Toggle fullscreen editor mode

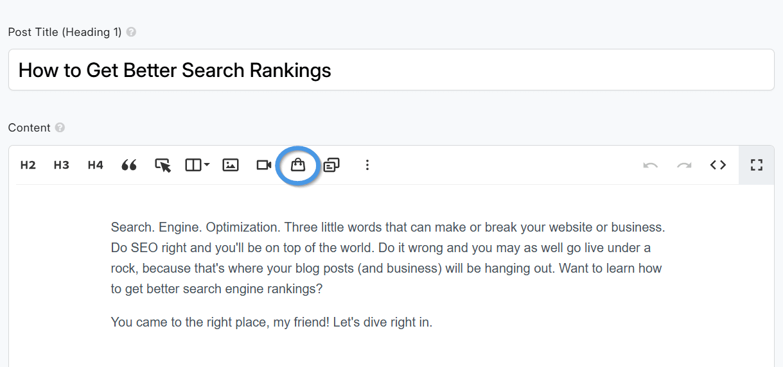(x=756, y=165)
